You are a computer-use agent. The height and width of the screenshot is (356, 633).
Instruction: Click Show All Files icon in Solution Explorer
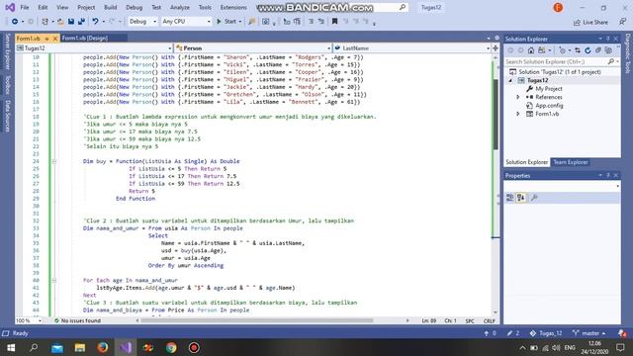click(x=608, y=50)
